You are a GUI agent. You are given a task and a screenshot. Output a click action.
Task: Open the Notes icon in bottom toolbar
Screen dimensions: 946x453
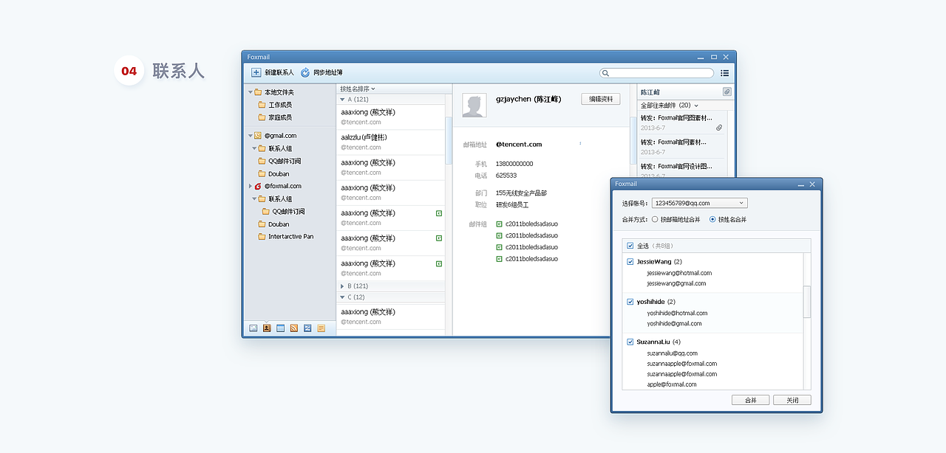point(321,328)
